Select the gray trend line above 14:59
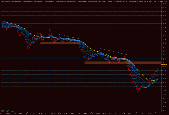The height and width of the screenshot is (115, 169). [x=113, y=51]
